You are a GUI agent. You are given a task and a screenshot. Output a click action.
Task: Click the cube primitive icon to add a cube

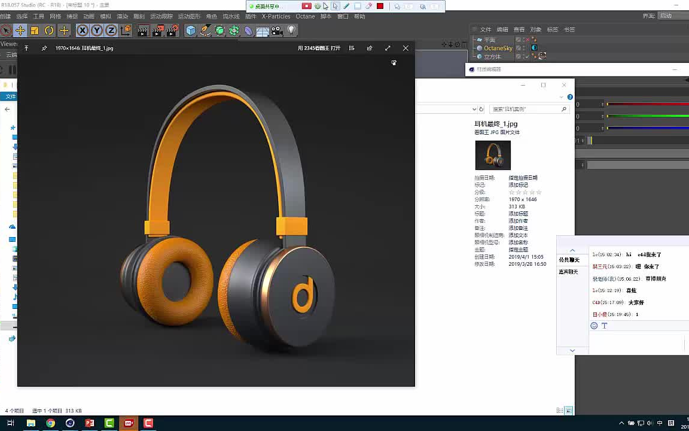pos(190,31)
